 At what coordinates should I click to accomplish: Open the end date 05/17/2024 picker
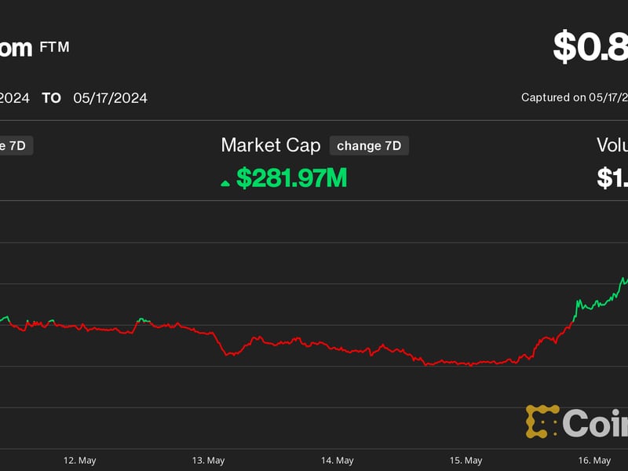point(110,98)
